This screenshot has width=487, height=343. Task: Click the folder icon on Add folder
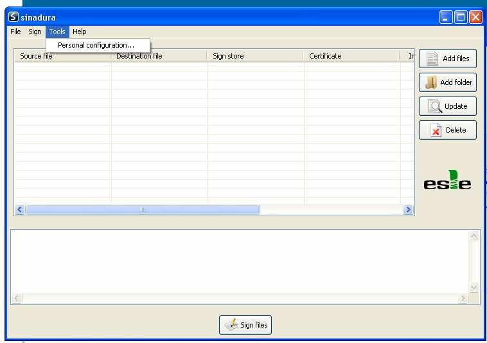pyautogui.click(x=431, y=82)
